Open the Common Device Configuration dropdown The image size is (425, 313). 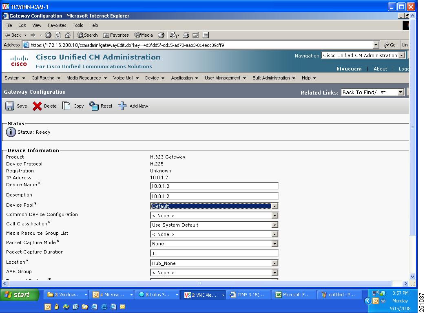pyautogui.click(x=274, y=216)
